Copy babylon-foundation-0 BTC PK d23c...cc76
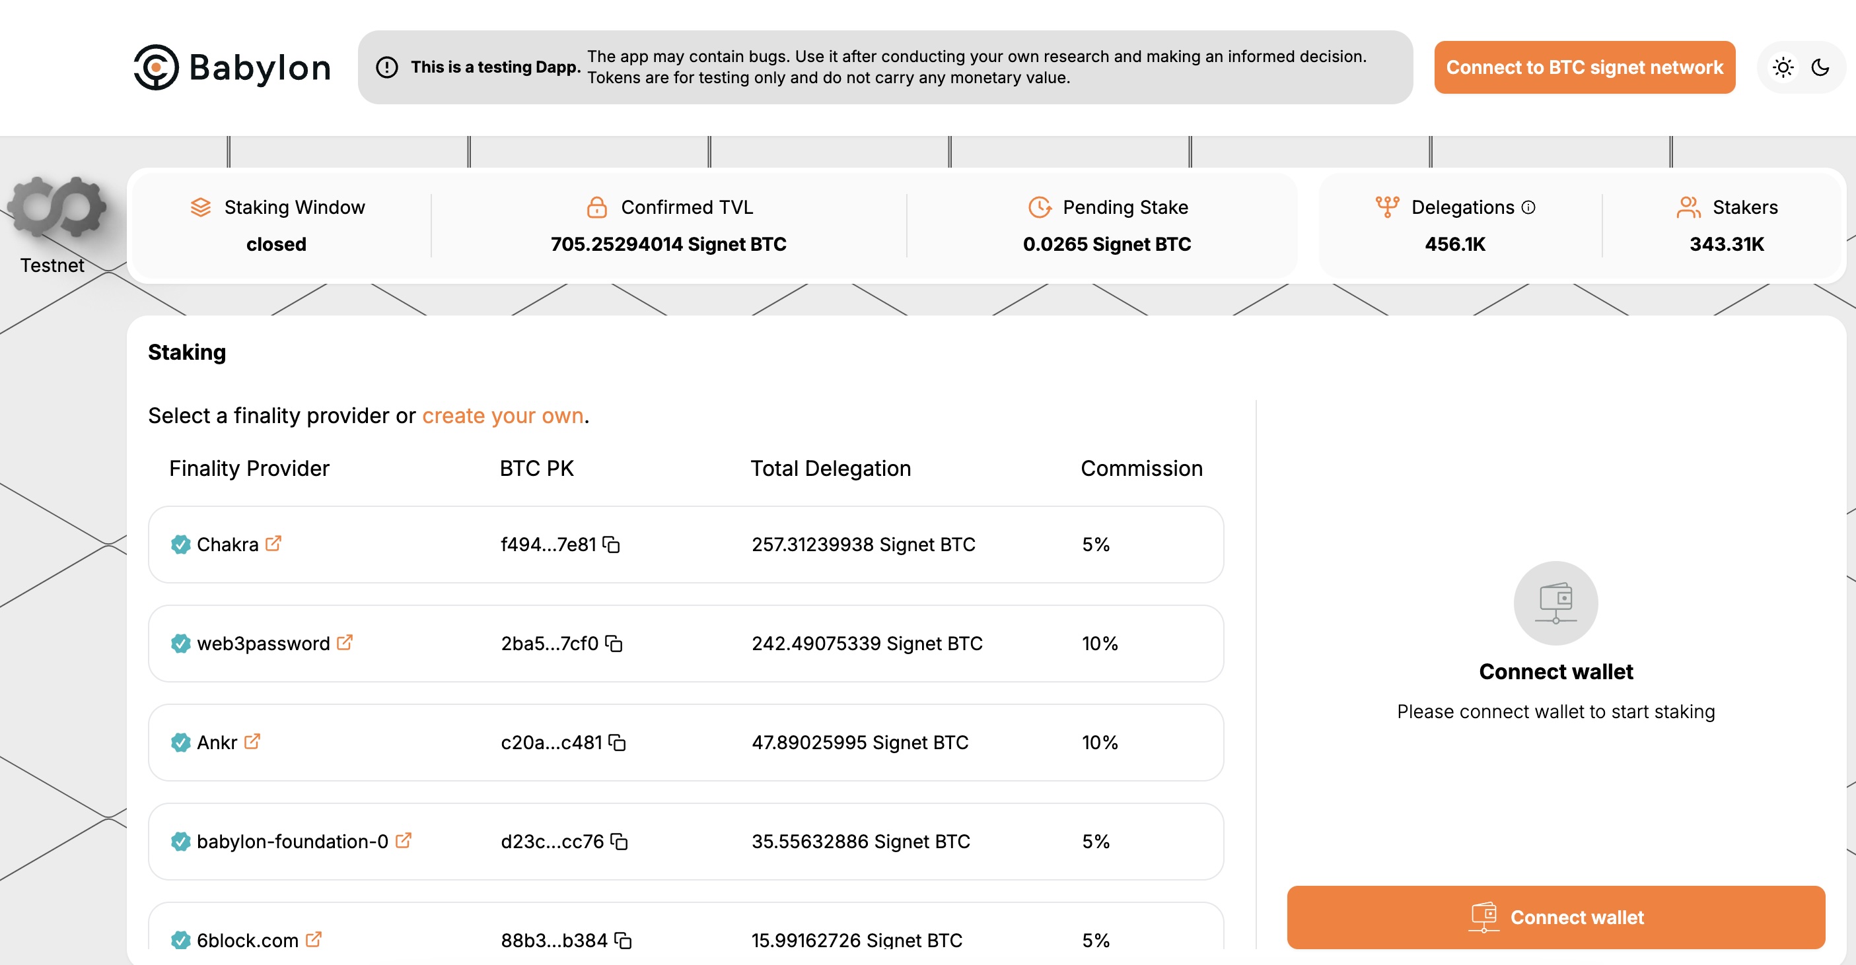This screenshot has width=1856, height=965. coord(619,841)
